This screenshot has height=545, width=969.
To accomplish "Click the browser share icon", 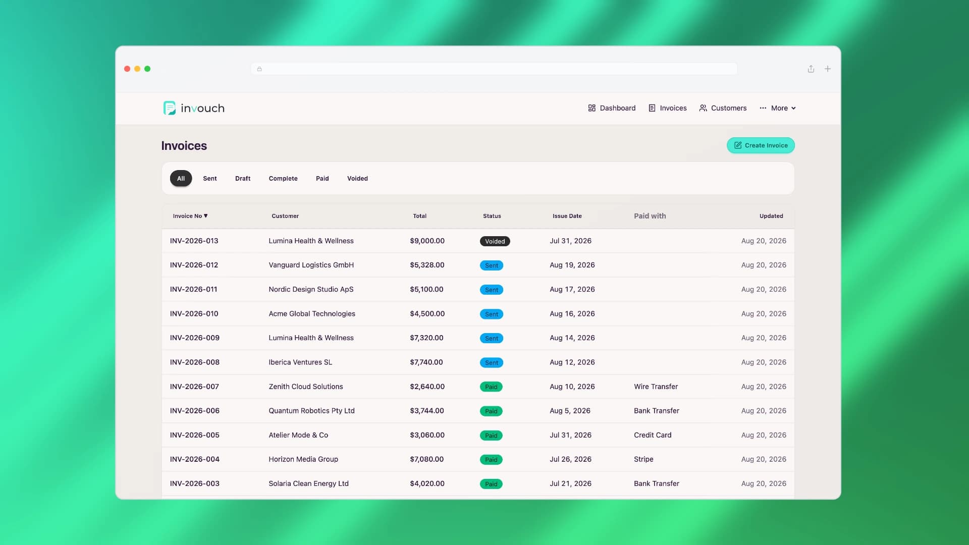I will pos(811,69).
